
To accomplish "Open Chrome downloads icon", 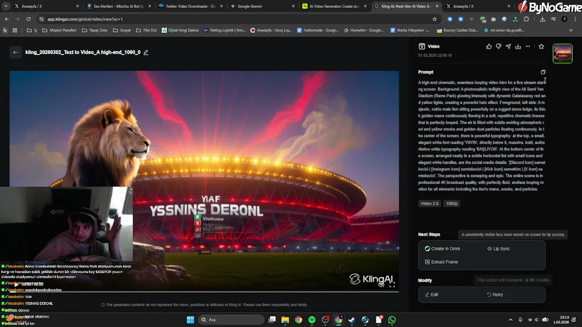I will point(542,19).
